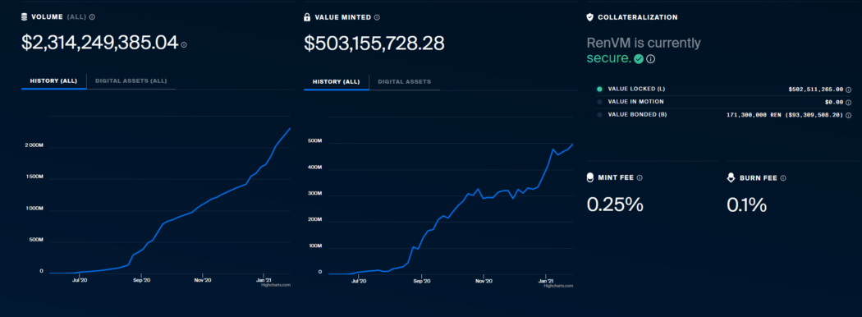Click Nov '20 label on Value Minted chart
Screen dimensions: 862x317
[484, 280]
